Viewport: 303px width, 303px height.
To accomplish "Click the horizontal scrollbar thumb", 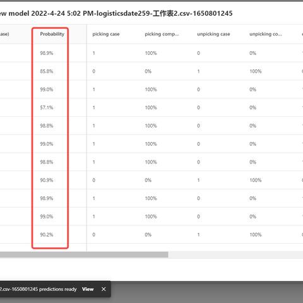I will point(84,254).
